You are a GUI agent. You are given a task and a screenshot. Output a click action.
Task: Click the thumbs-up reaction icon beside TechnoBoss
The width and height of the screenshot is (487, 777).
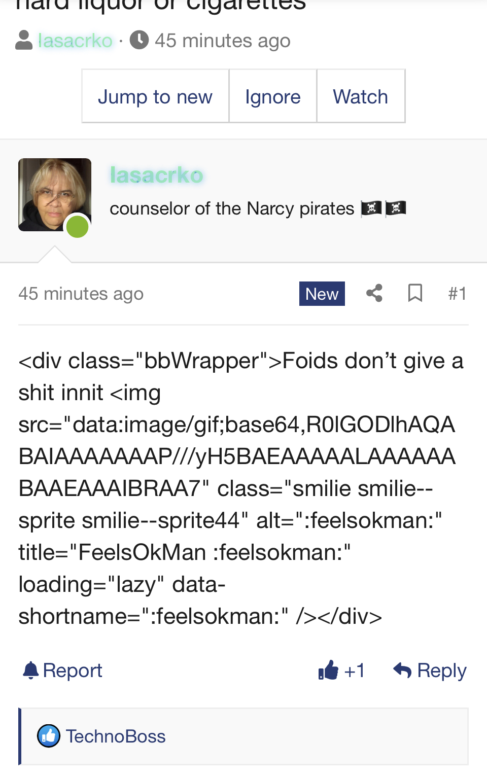(49, 736)
